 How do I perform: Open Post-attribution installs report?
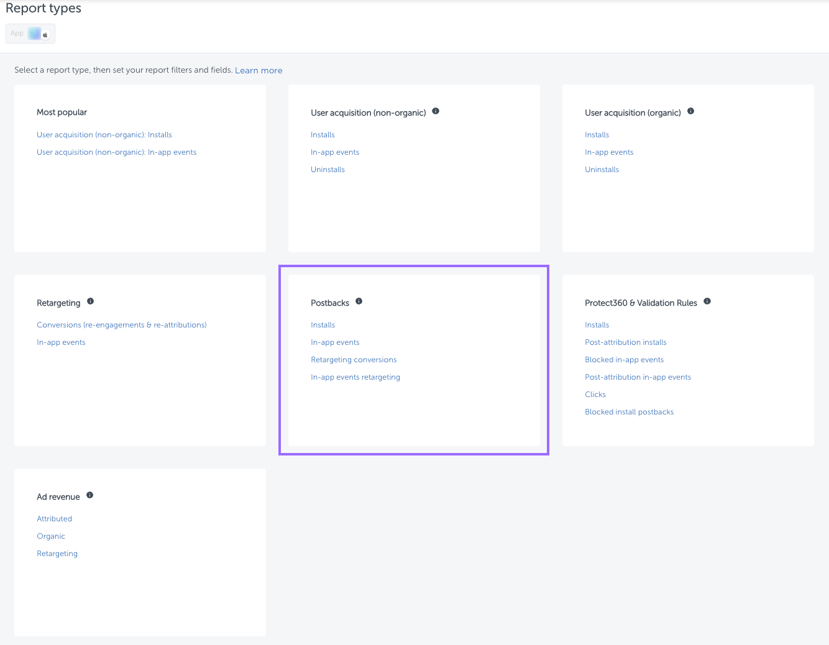coord(625,342)
